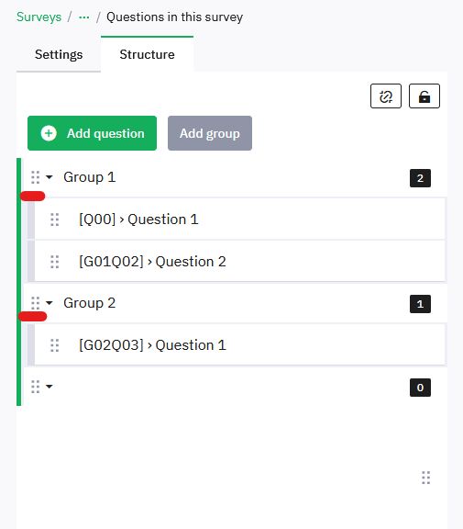Click the drag handle of [G01Q02] Question 2

(54, 262)
